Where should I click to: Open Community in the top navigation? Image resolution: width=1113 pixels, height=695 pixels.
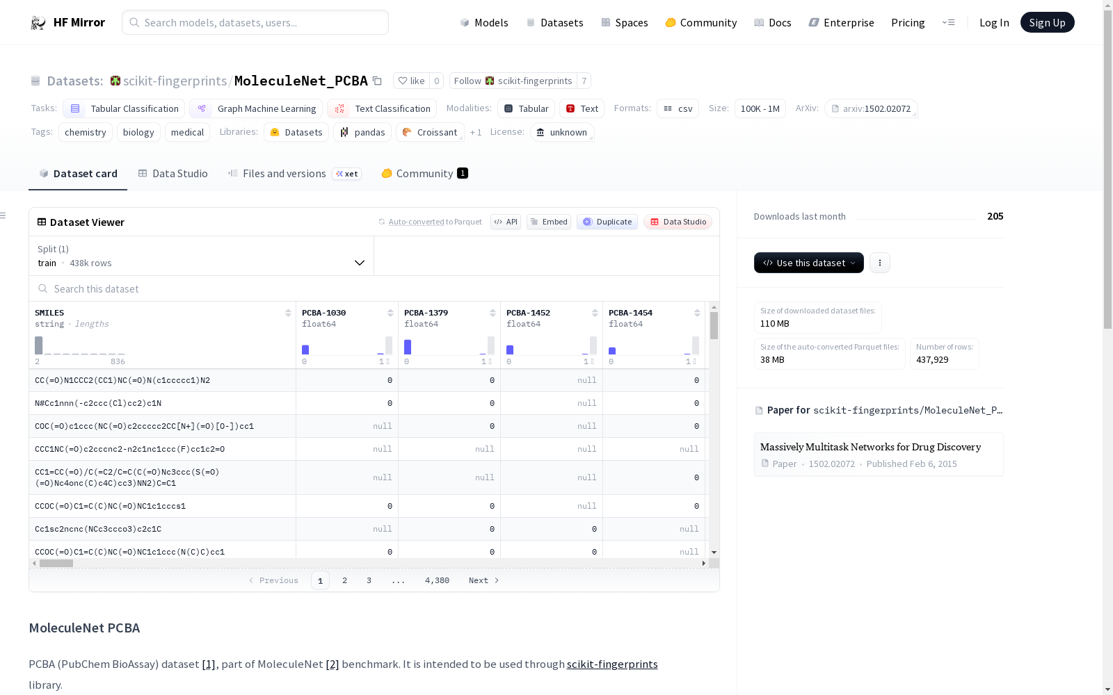coord(701,23)
